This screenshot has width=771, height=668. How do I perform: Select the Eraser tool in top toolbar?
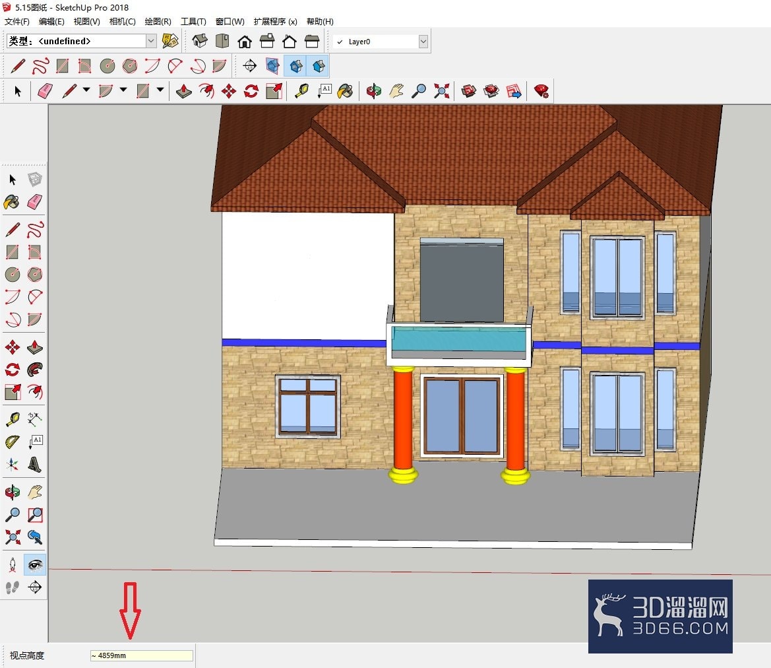coord(45,91)
